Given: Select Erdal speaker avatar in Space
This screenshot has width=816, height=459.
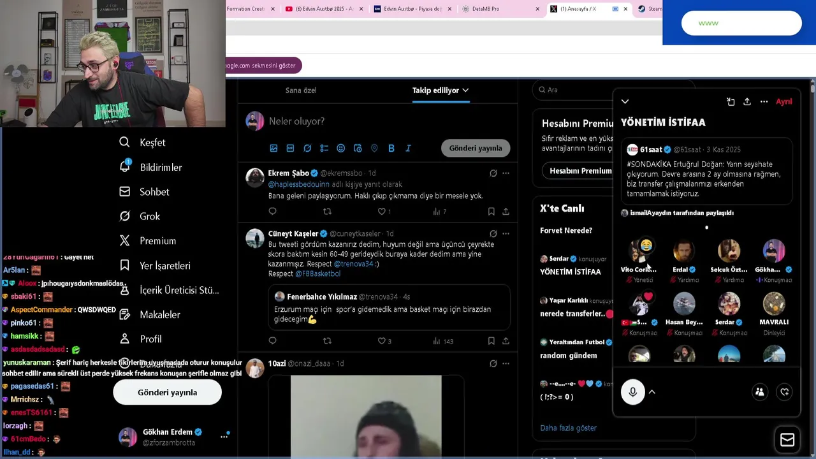Looking at the screenshot, I should 684,251.
